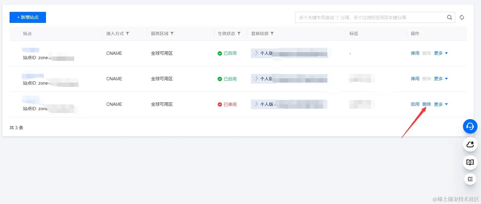Click 启用 for the disabled site
This screenshot has width=481, height=204.
[x=415, y=104]
